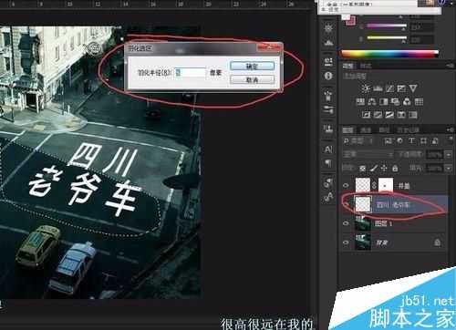Screen dimensions: 456x330
Task: Switch to the 历史记录 tab
Action: click(x=408, y=130)
